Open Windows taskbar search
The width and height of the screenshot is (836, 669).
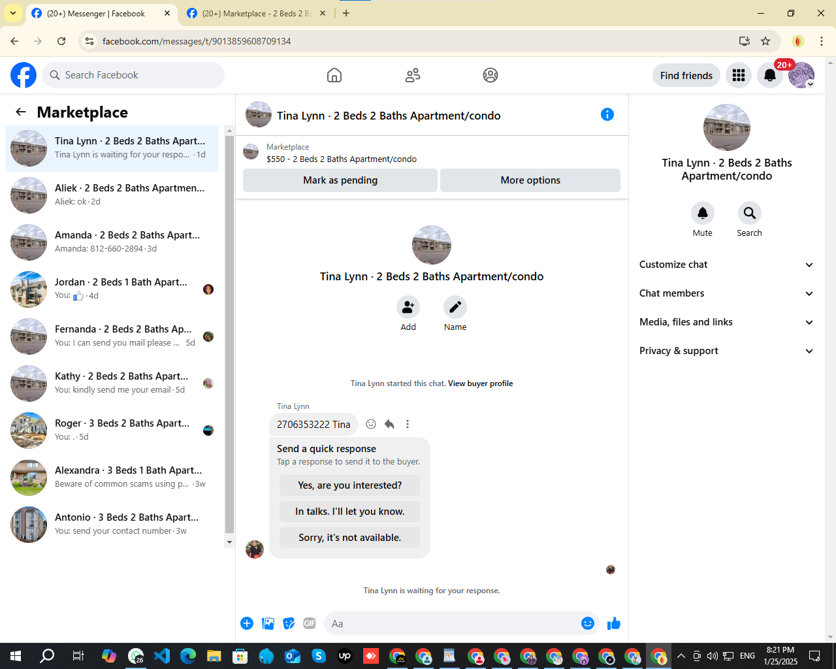tap(47, 656)
